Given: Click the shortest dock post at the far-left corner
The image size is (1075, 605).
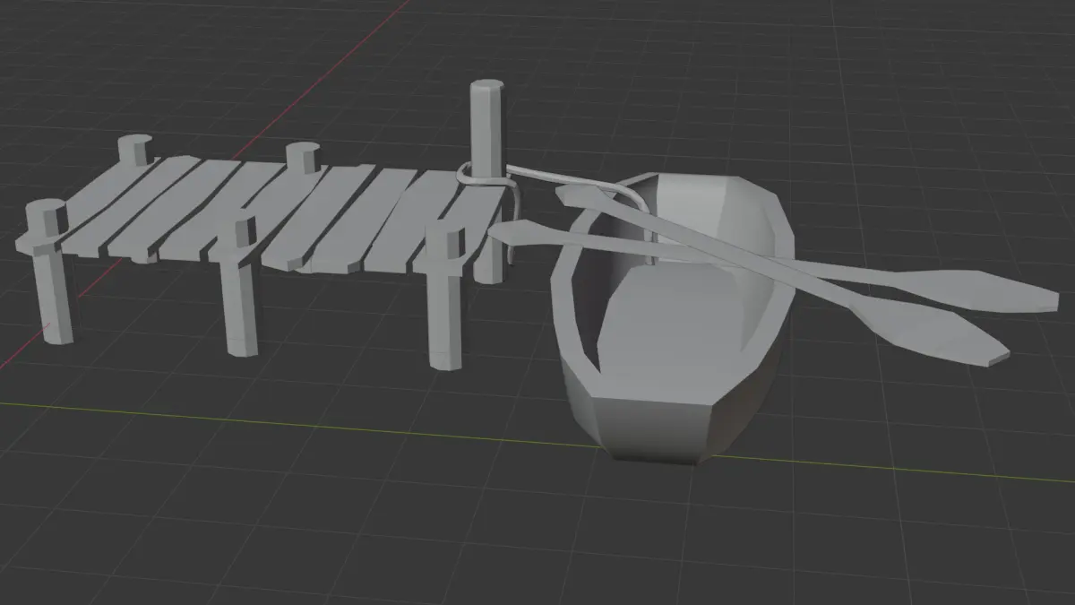Looking at the screenshot, I should tap(134, 150).
